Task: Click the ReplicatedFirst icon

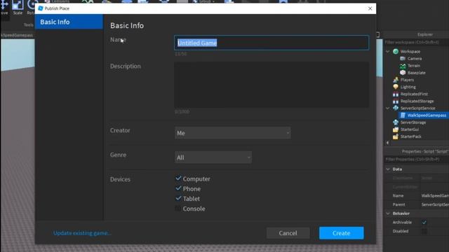Action: [x=396, y=94]
